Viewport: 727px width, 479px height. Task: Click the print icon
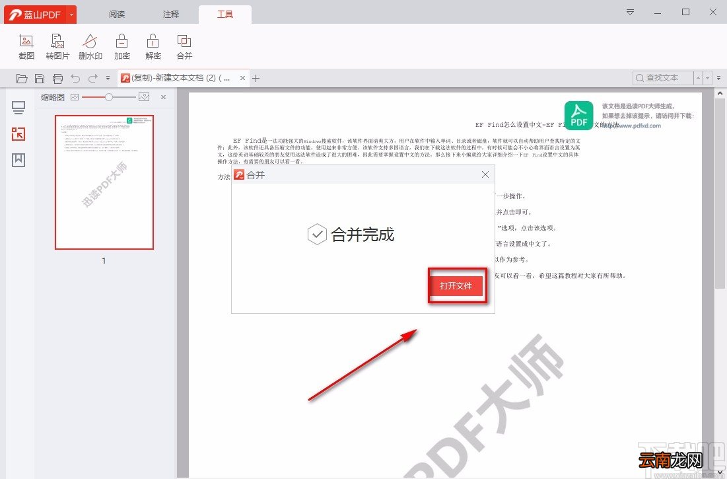[x=57, y=79]
